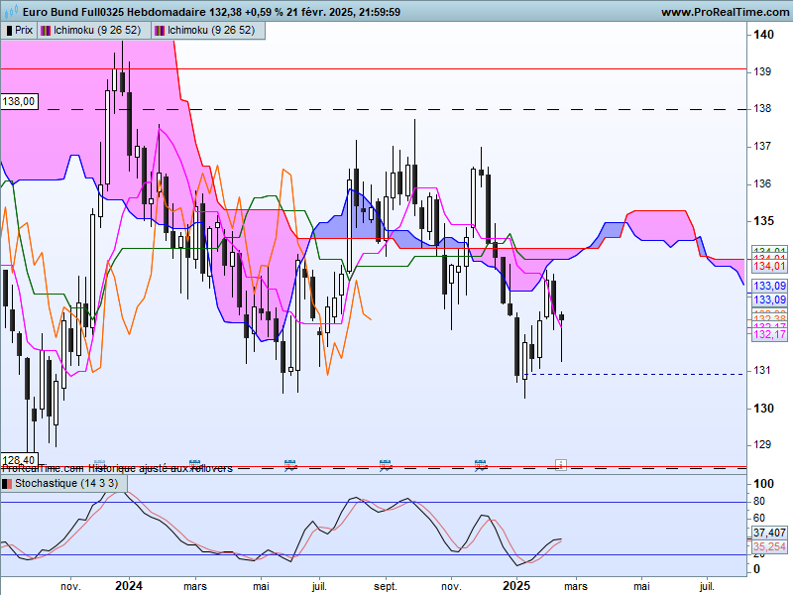793x595 pixels.
Task: Click the blue 133,09 price tag
Action: [770, 286]
